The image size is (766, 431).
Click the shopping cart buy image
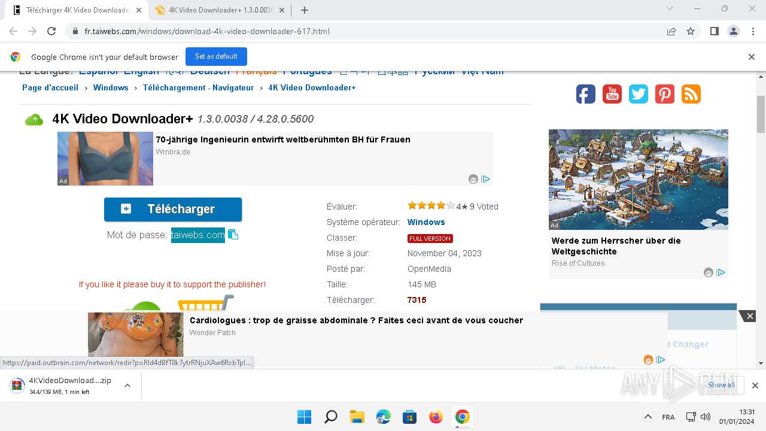205,304
